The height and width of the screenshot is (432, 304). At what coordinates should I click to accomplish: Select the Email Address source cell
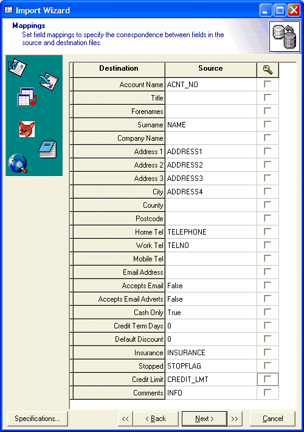pyautogui.click(x=211, y=272)
